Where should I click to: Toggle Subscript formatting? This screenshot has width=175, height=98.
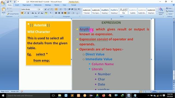click(x=36, y=13)
